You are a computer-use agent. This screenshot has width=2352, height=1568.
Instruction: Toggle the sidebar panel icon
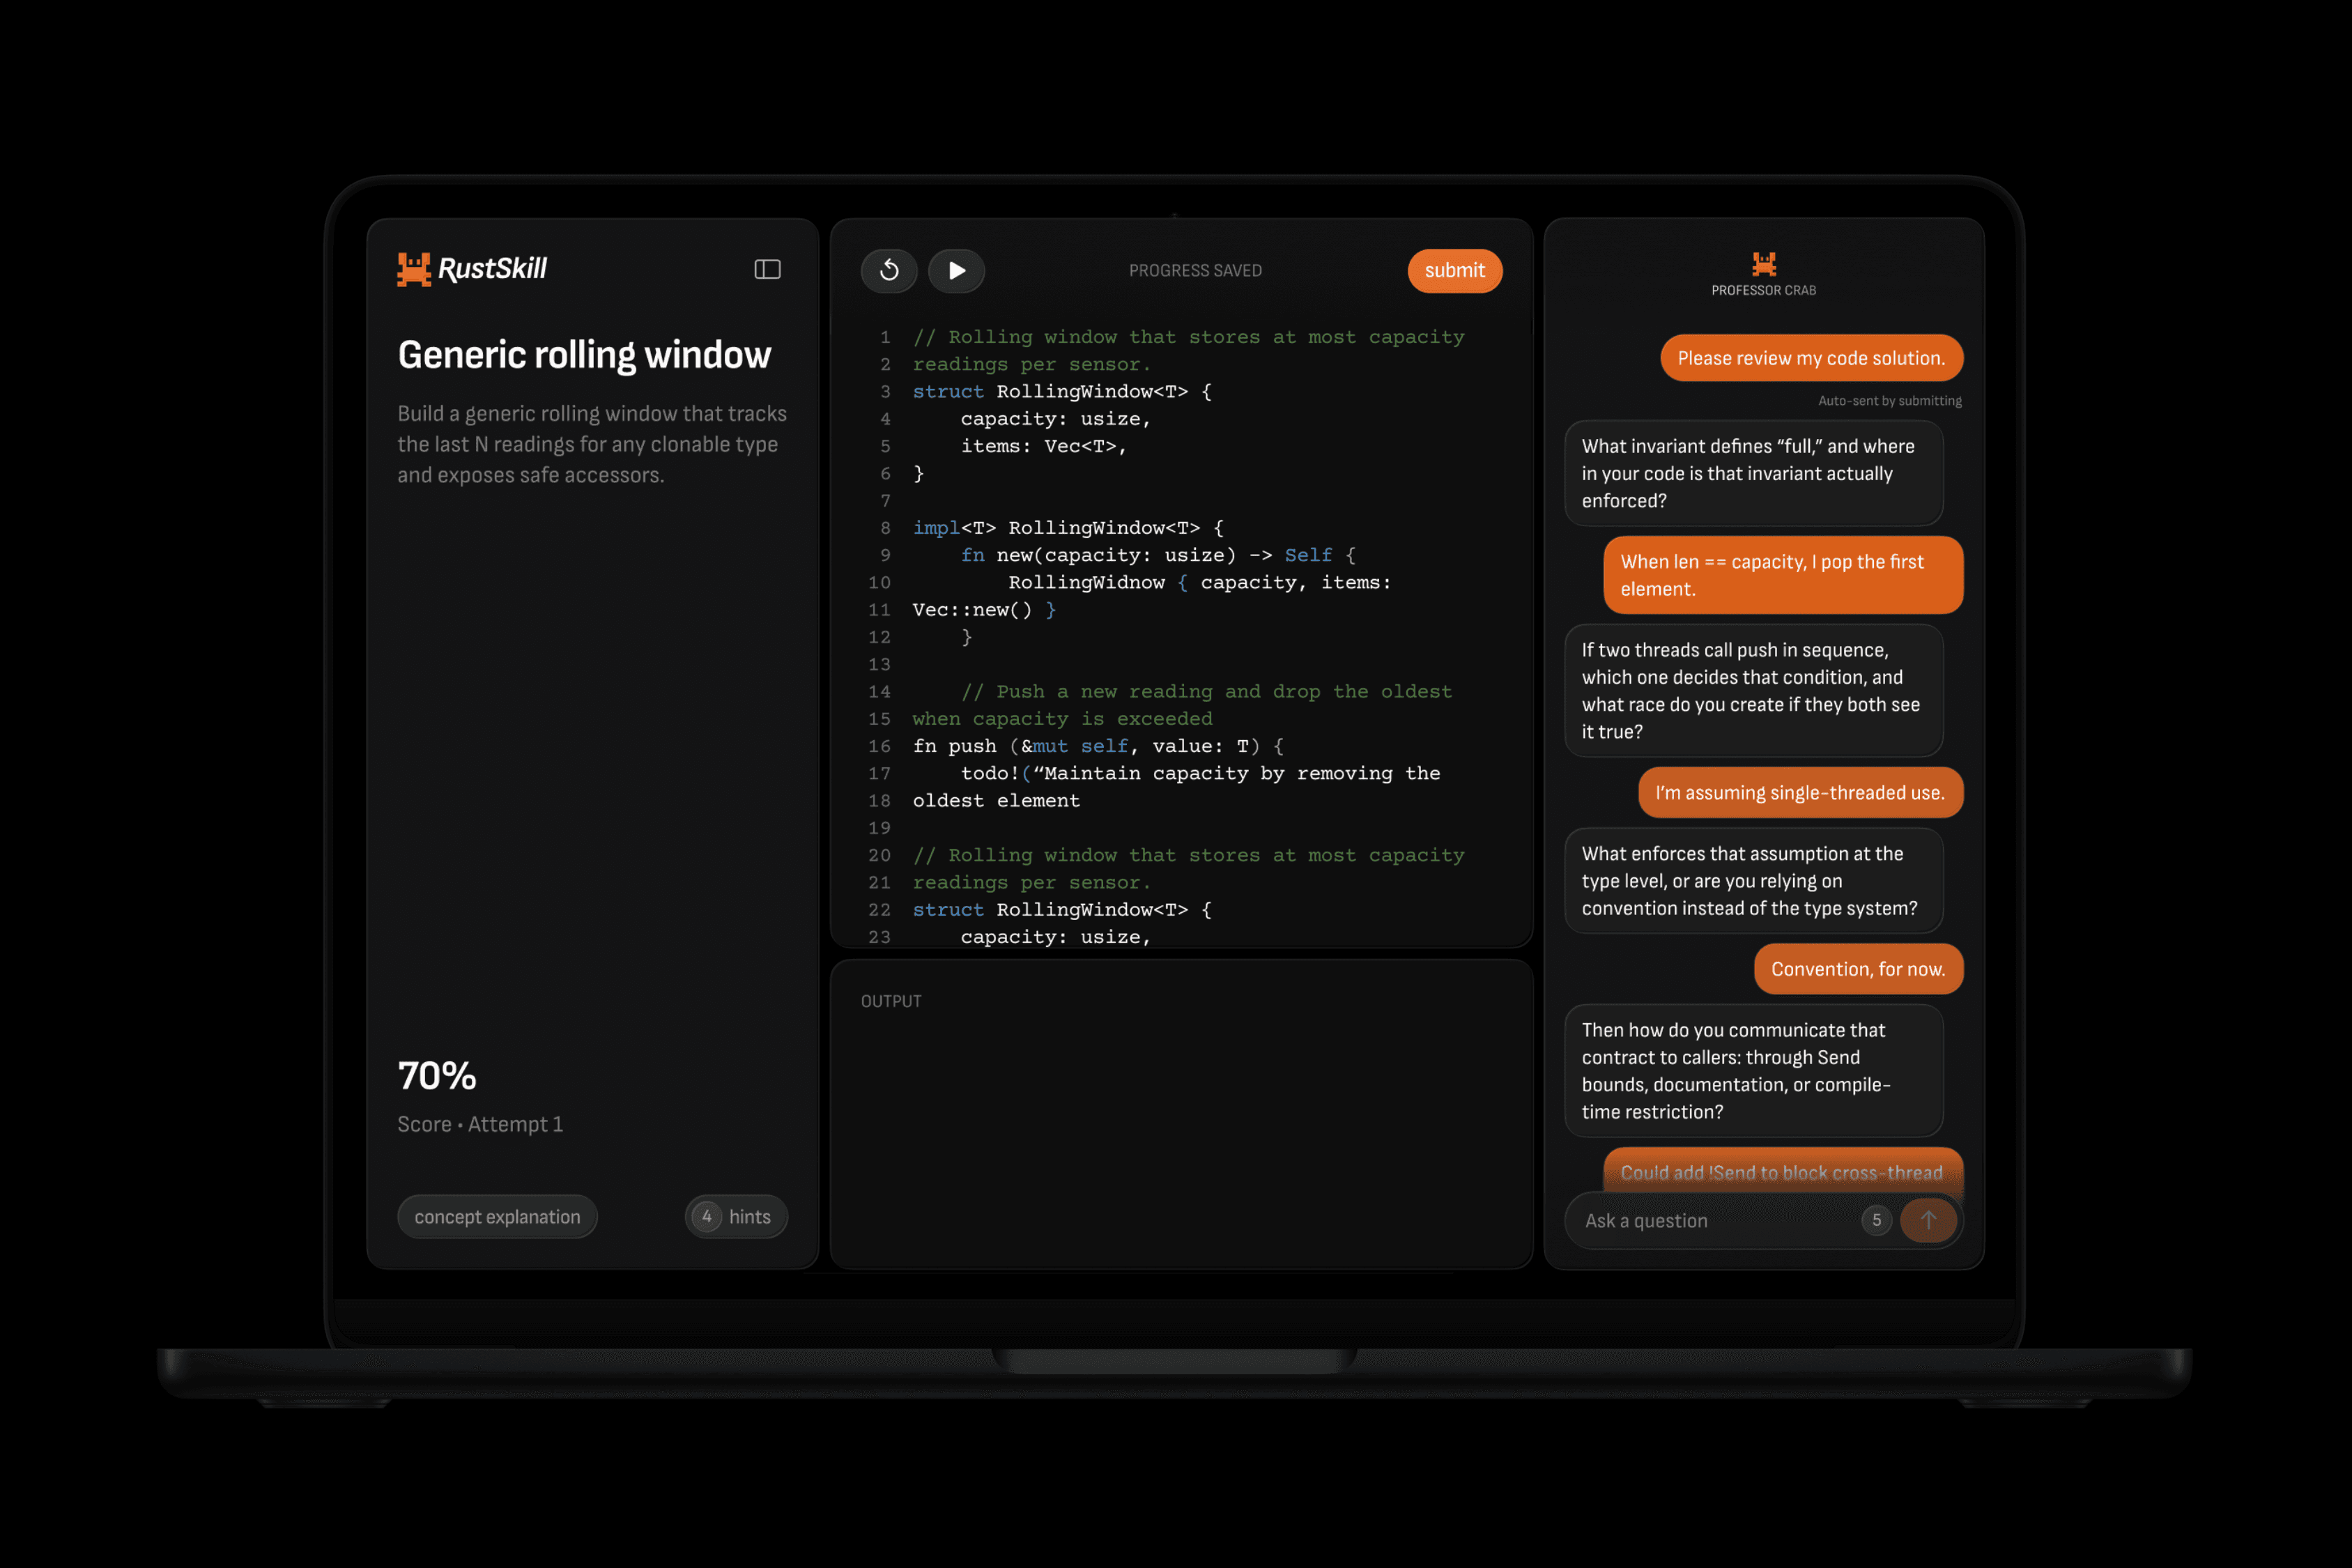click(x=767, y=269)
